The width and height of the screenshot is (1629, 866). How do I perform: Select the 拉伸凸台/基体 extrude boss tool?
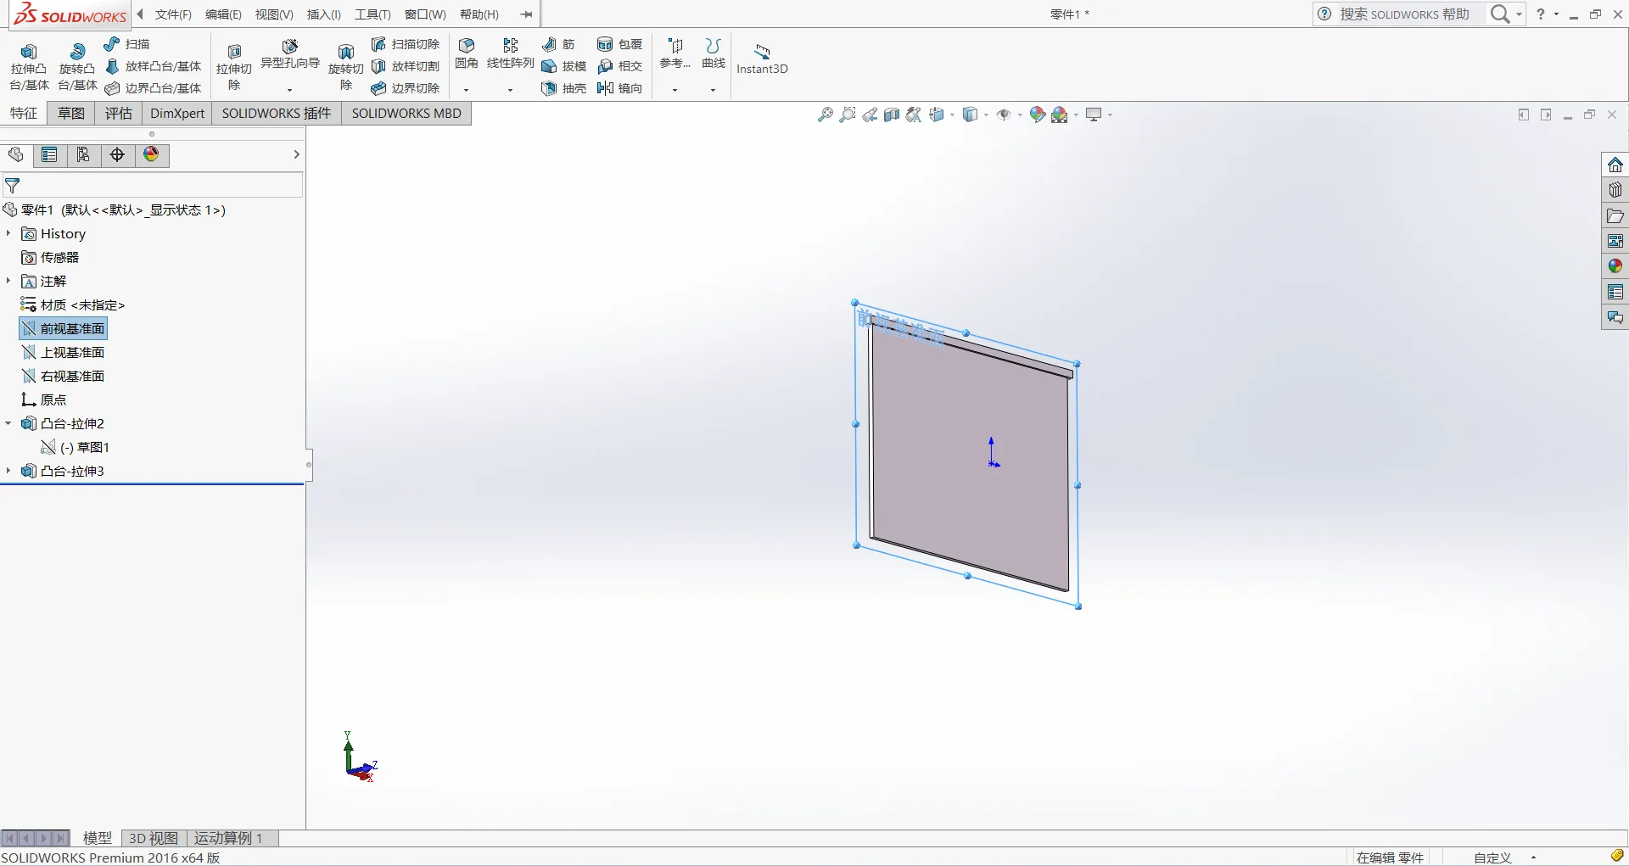(x=29, y=67)
